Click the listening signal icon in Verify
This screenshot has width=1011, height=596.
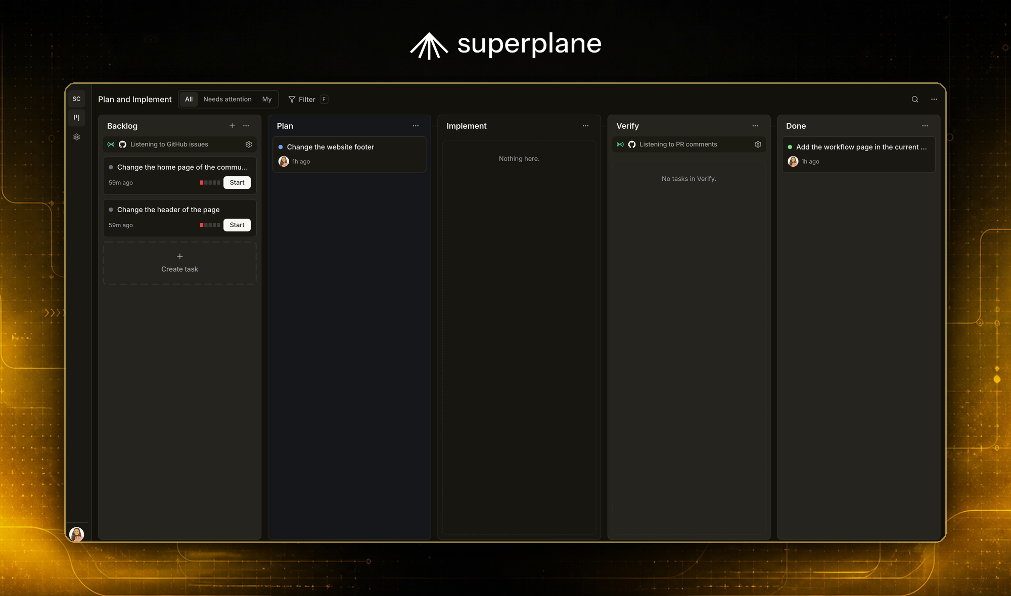click(620, 144)
